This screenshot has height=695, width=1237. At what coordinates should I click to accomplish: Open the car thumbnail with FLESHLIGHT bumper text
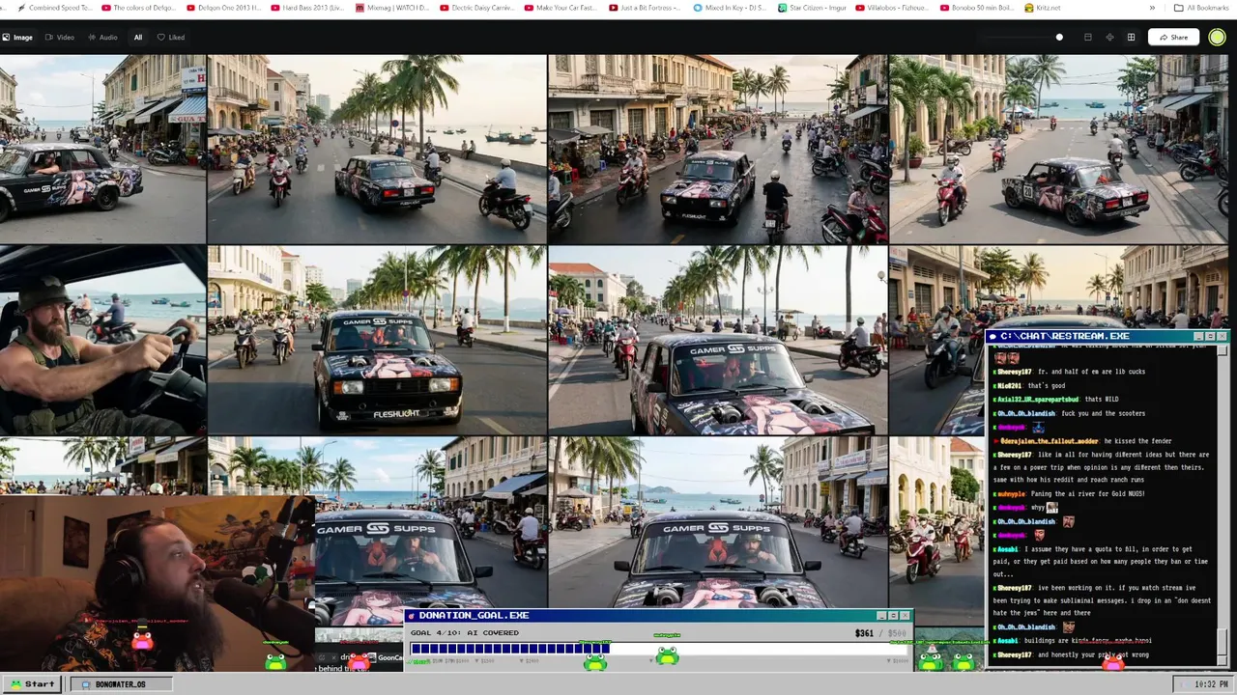pos(377,340)
